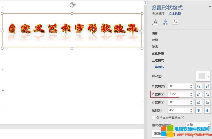Click the Z rotation clockwise button

[199, 102]
